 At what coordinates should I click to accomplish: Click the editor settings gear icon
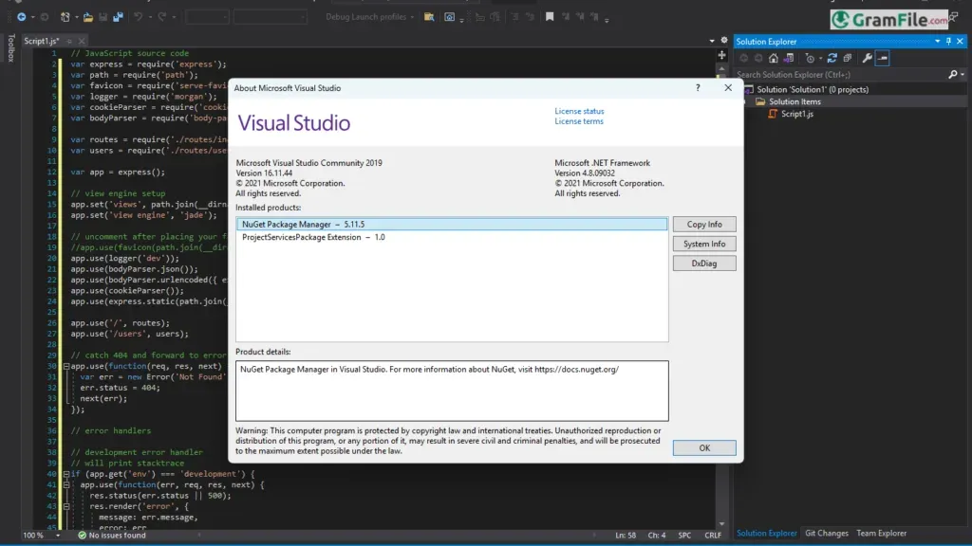tap(724, 40)
